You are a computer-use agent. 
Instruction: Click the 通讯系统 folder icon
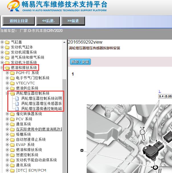pyautogui.click(x=12, y=165)
